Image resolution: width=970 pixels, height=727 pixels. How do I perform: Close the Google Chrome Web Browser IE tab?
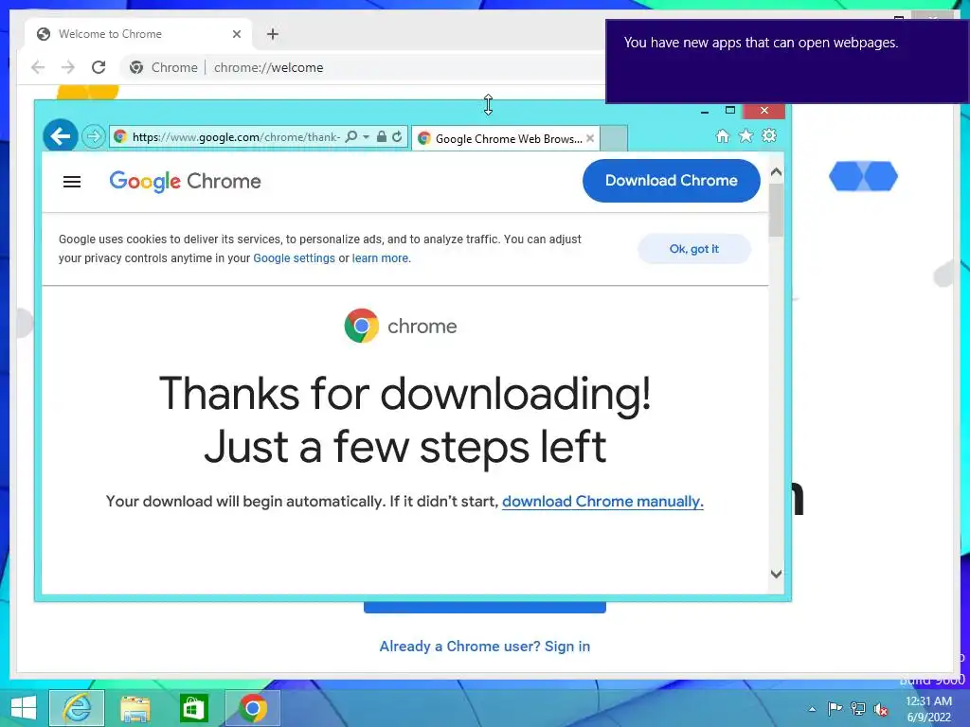[590, 138]
